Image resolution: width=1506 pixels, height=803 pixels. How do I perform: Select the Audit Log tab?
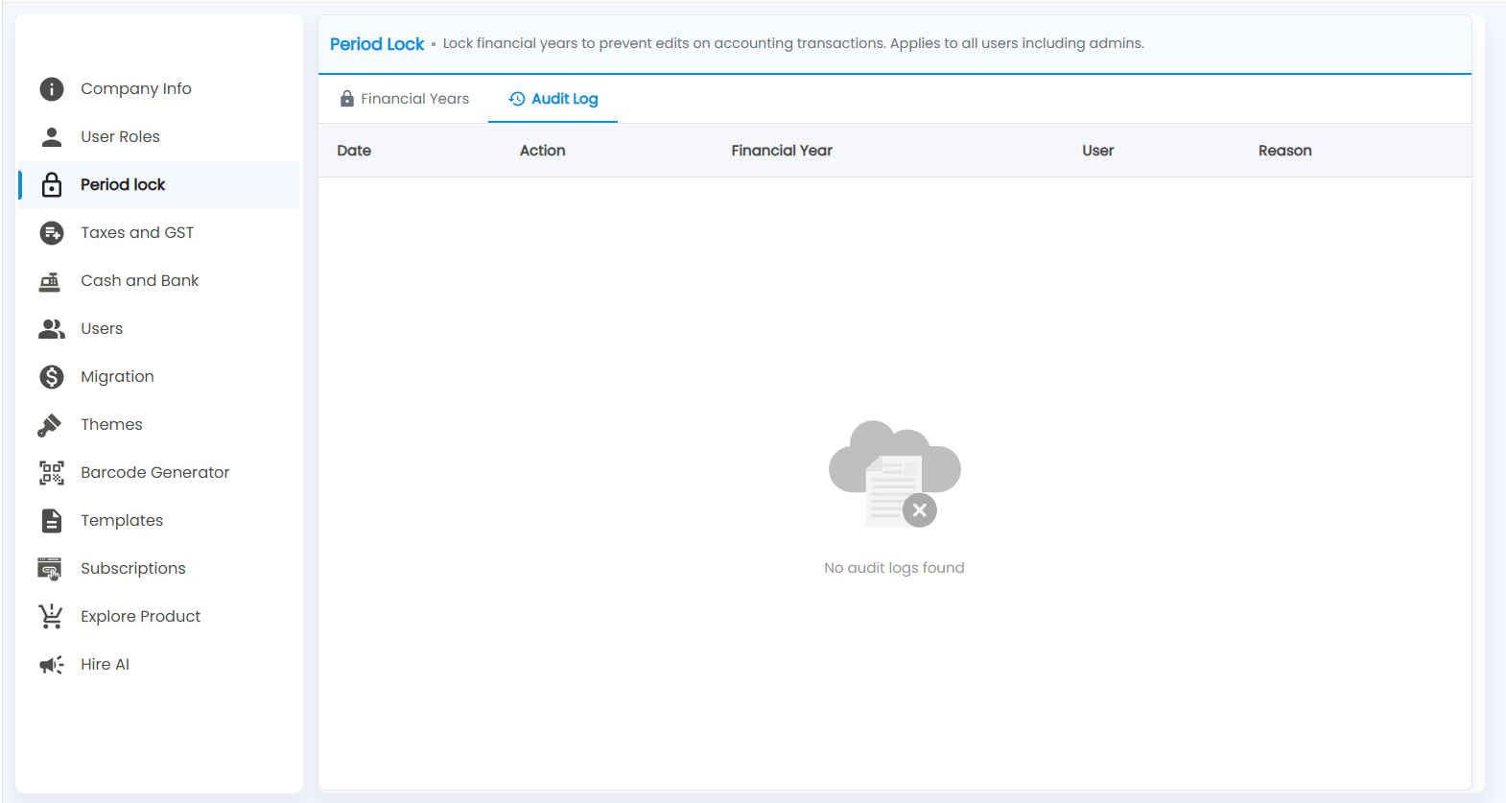pyautogui.click(x=553, y=99)
